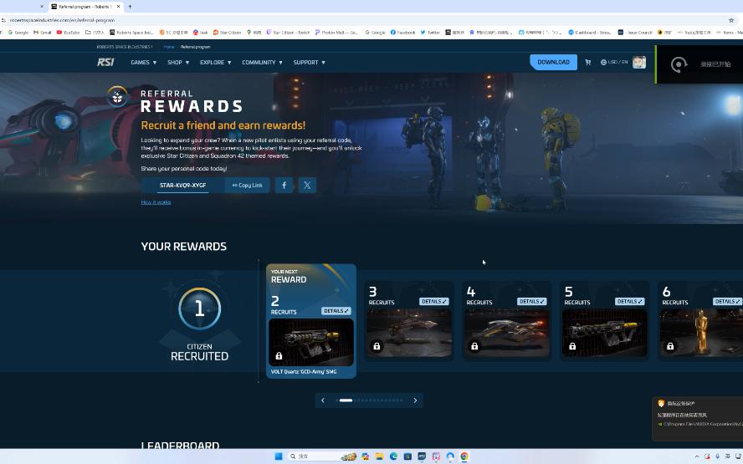743x464 pixels.
Task: Open the YouTube bookmark
Action: tap(68, 33)
